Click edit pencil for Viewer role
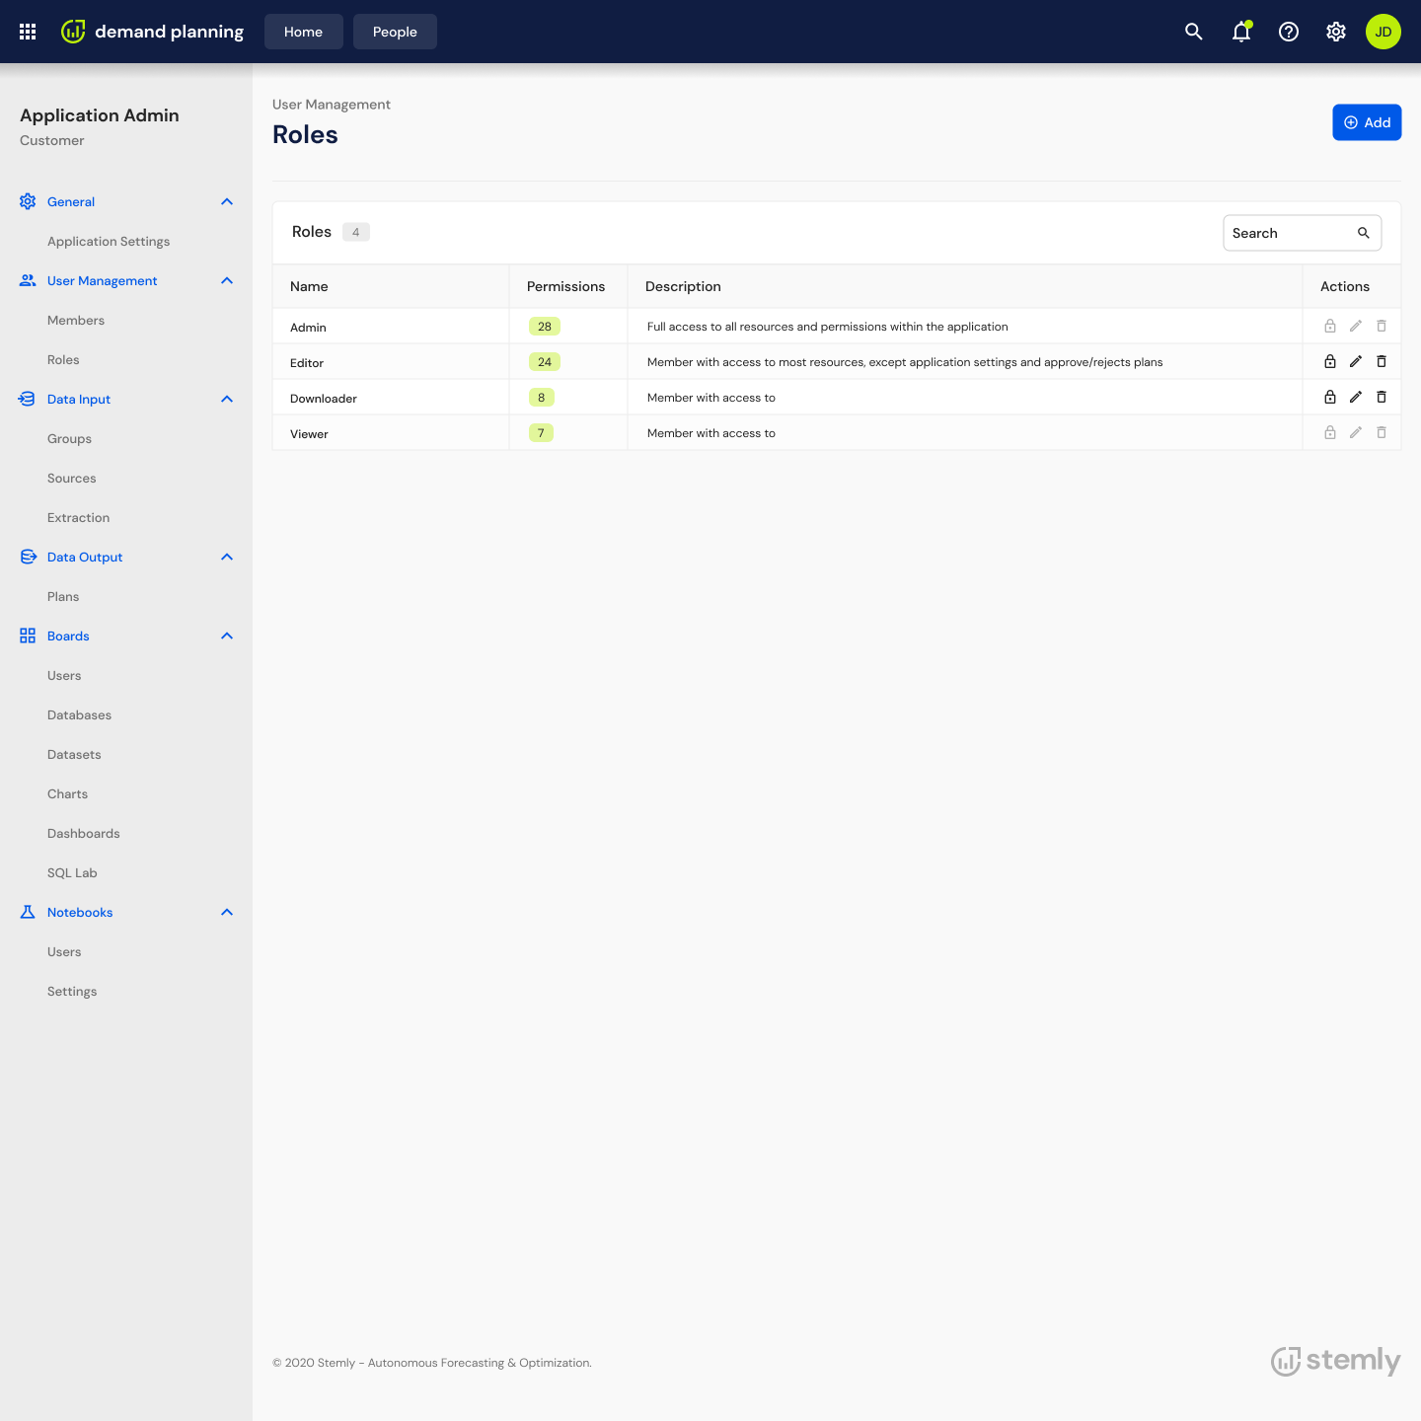This screenshot has width=1421, height=1421. coord(1356,432)
